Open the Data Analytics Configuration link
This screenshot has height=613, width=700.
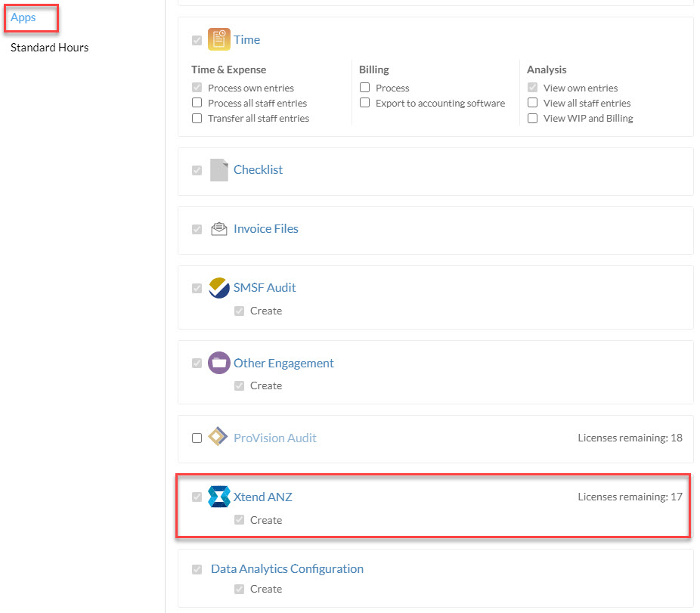coord(287,569)
